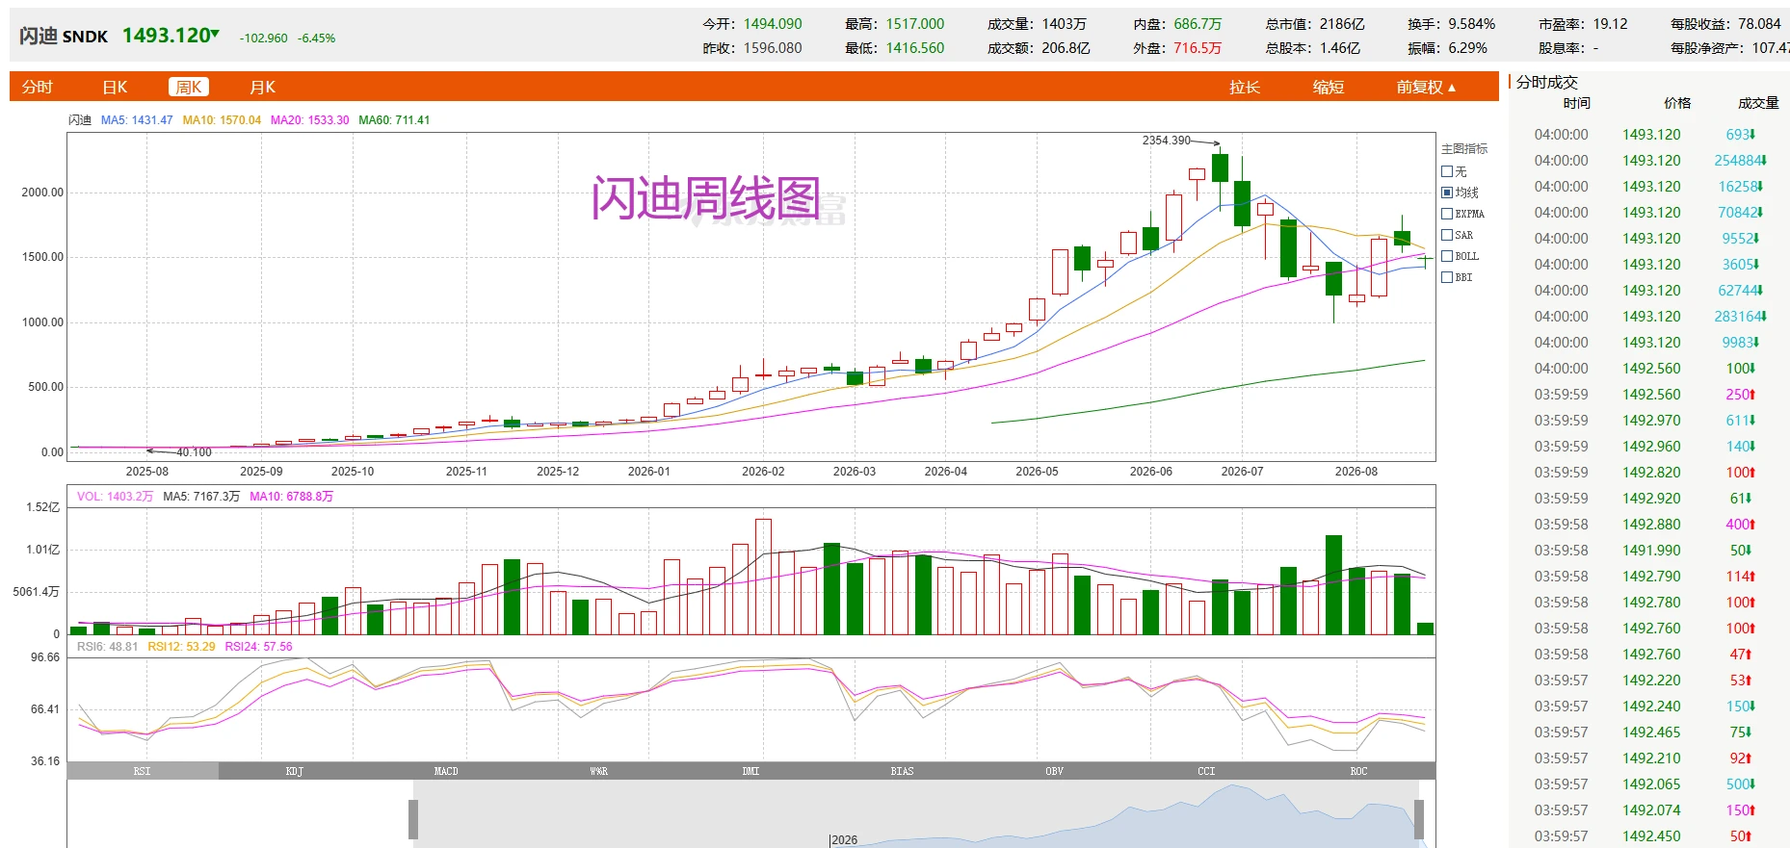
Task: Click the current price 1493.120
Action: coord(166,36)
